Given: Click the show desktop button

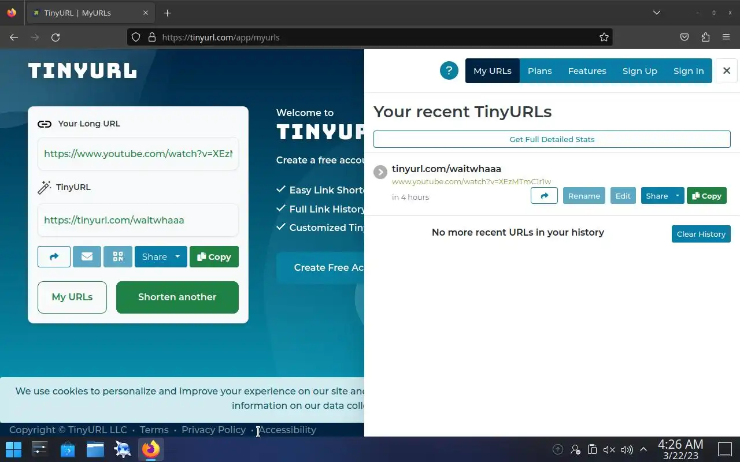Looking at the screenshot, I should tap(725, 449).
